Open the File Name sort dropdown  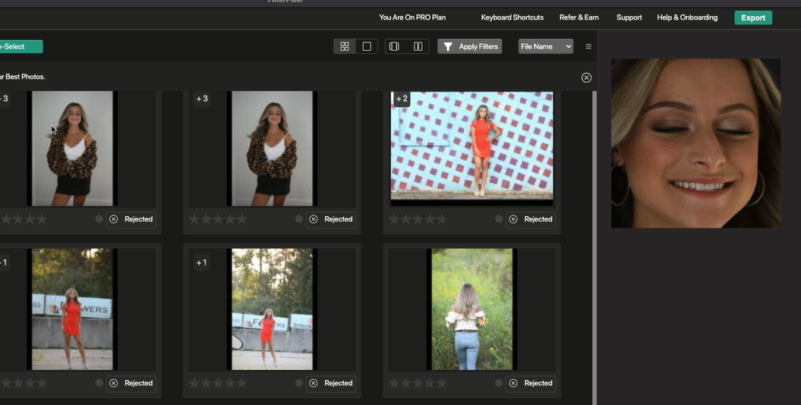pyautogui.click(x=546, y=46)
